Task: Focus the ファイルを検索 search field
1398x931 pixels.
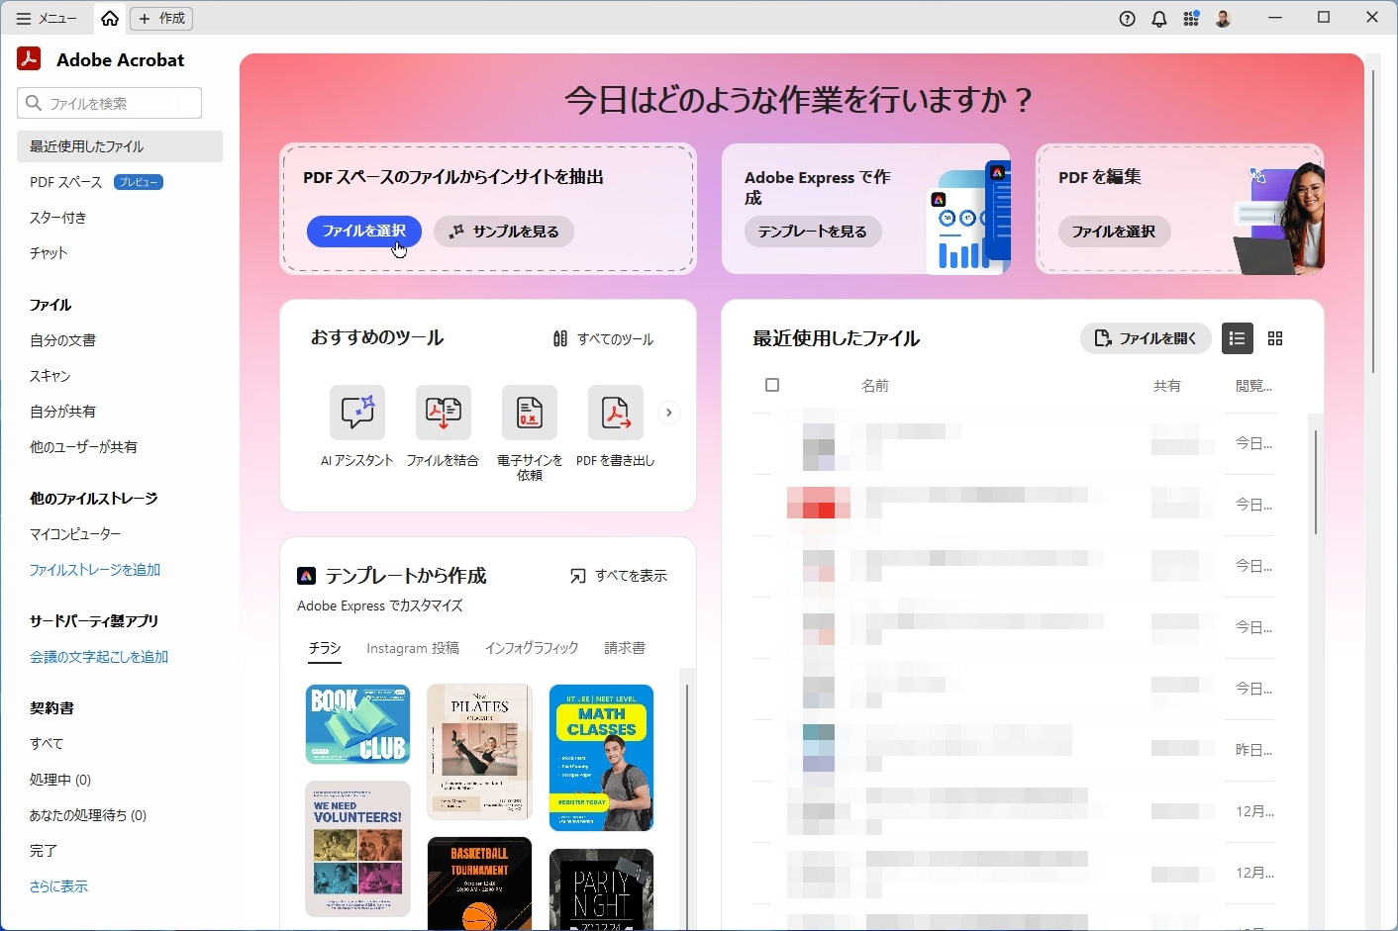Action: (109, 103)
